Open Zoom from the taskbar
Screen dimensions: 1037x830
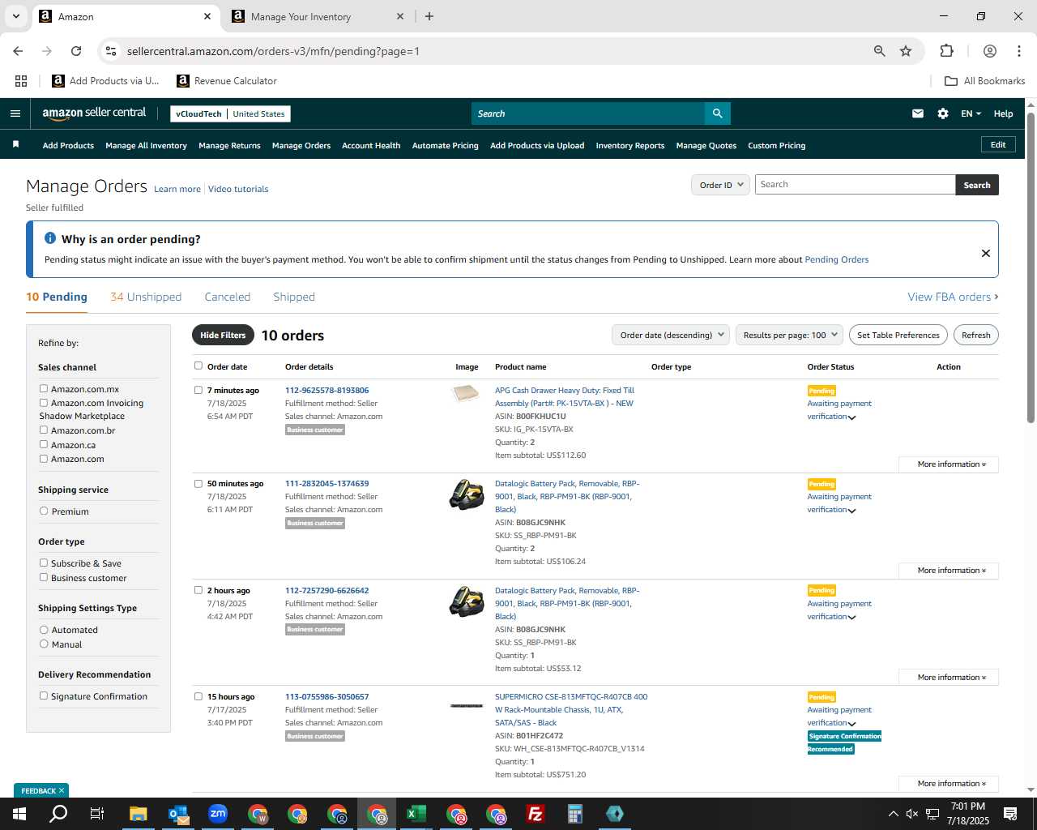tap(218, 814)
